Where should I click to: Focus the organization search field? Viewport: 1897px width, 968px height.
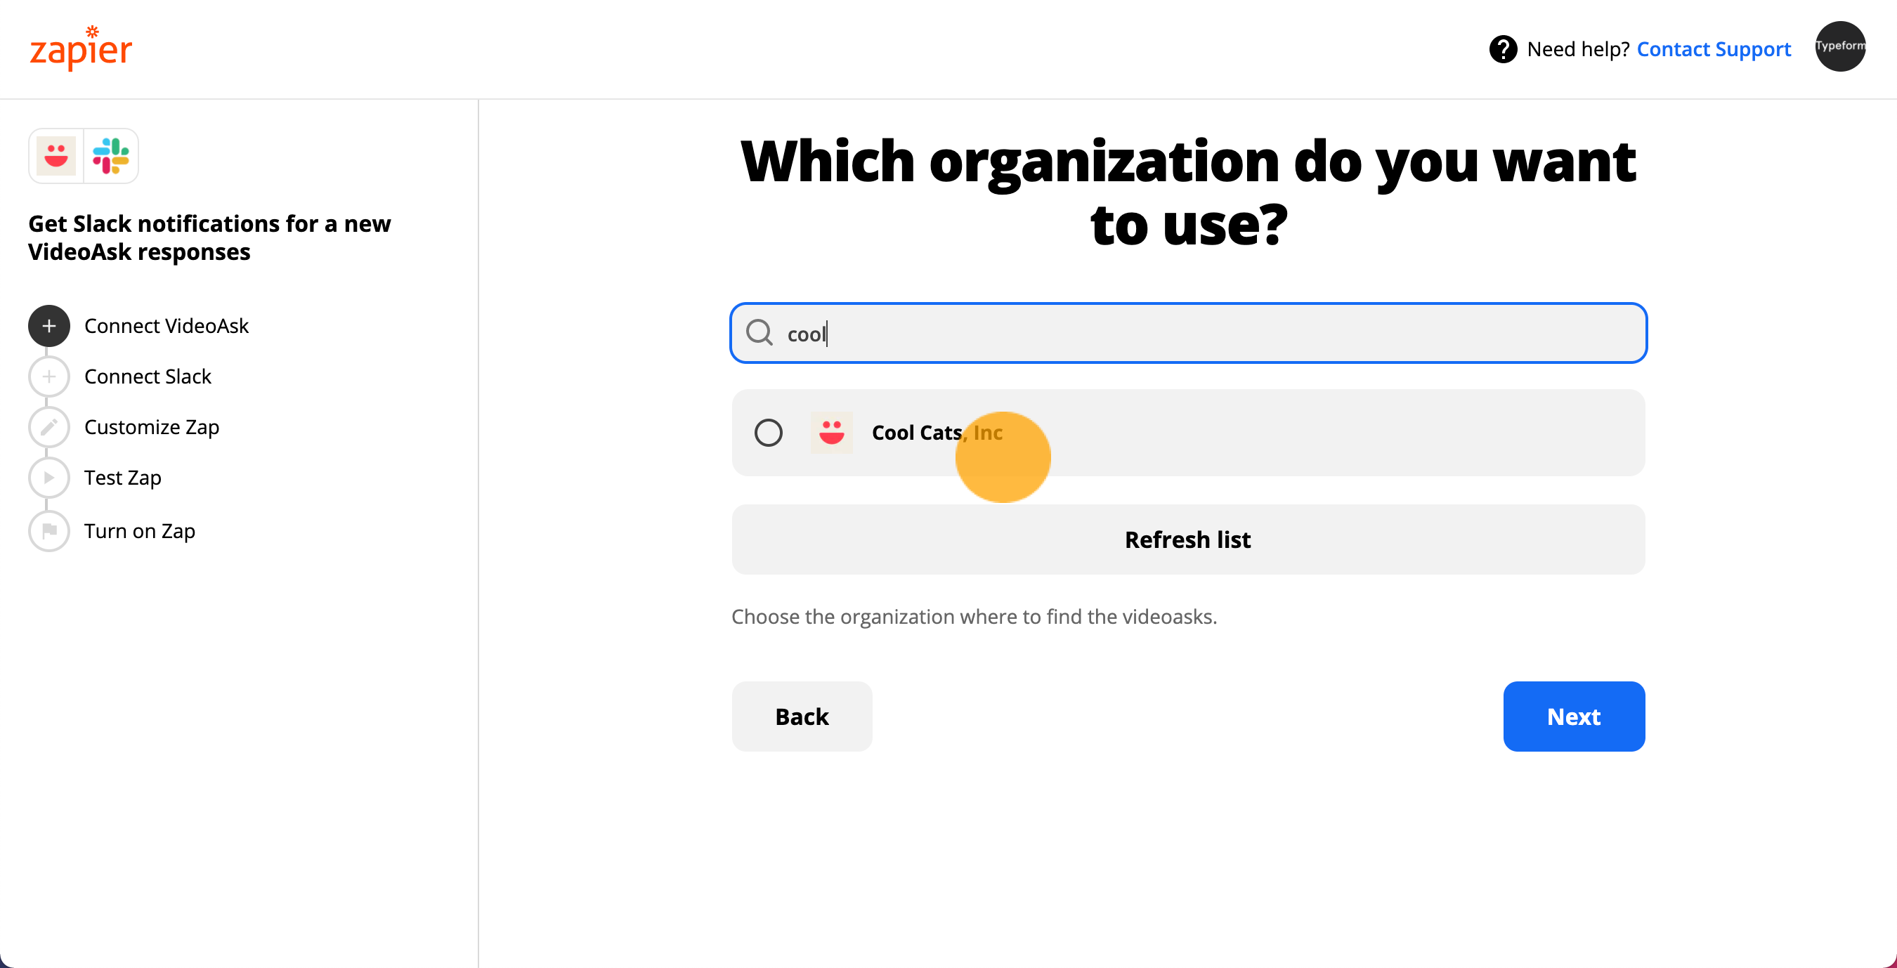[x=1188, y=333]
